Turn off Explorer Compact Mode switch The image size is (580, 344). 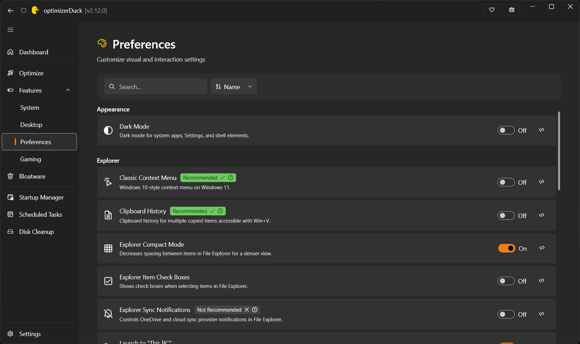point(507,248)
